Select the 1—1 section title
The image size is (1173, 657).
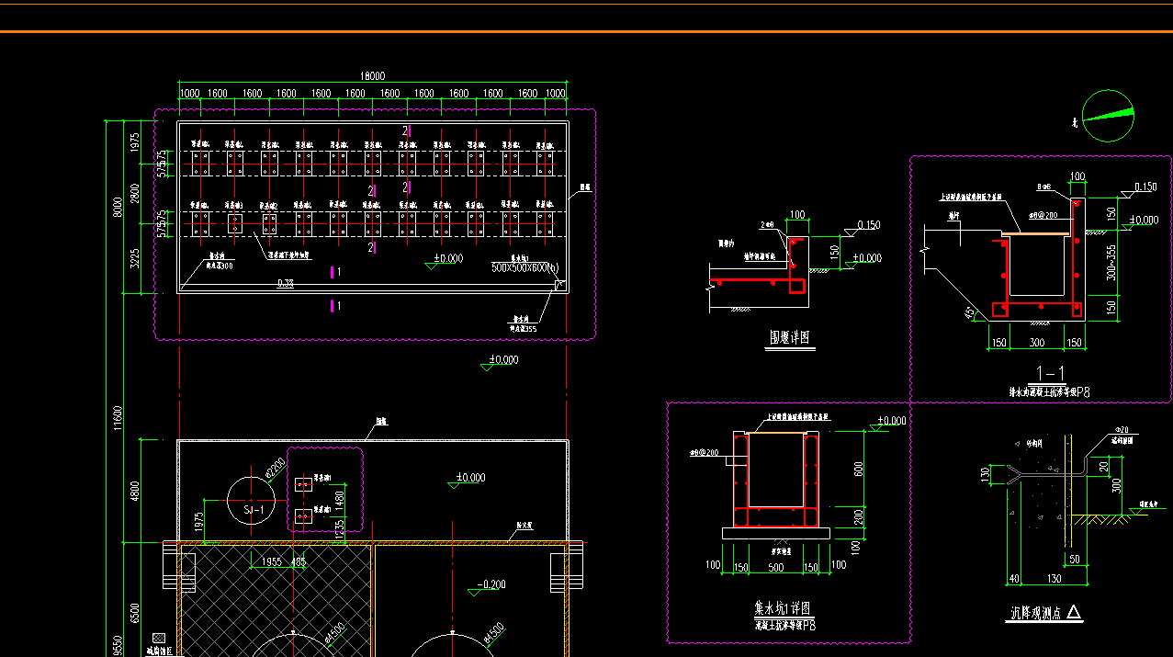pos(1050,372)
